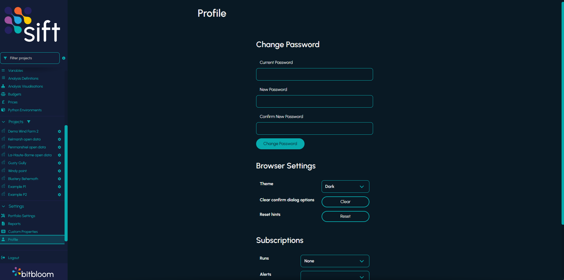Open Analysis Definitions from the sidebar

coord(23,78)
